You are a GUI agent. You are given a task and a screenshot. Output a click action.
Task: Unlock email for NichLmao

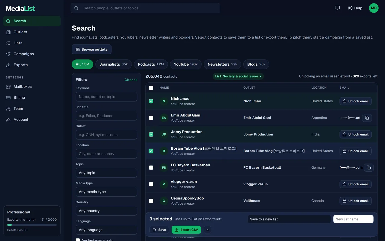click(356, 101)
